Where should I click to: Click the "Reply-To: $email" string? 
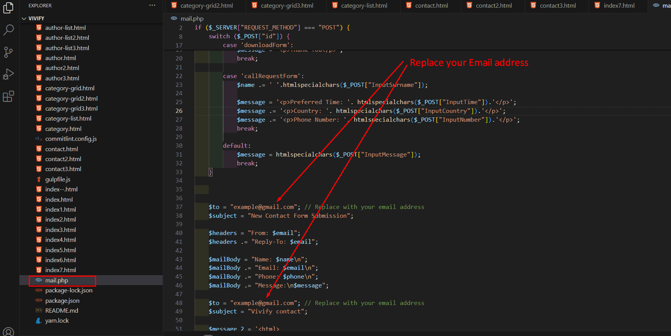285,241
